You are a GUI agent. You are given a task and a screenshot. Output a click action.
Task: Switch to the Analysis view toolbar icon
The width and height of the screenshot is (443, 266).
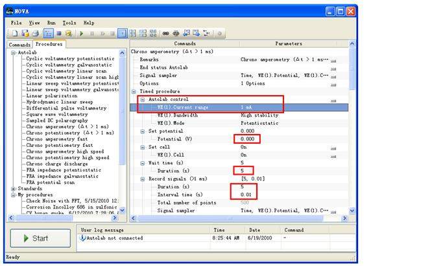[x=69, y=34]
